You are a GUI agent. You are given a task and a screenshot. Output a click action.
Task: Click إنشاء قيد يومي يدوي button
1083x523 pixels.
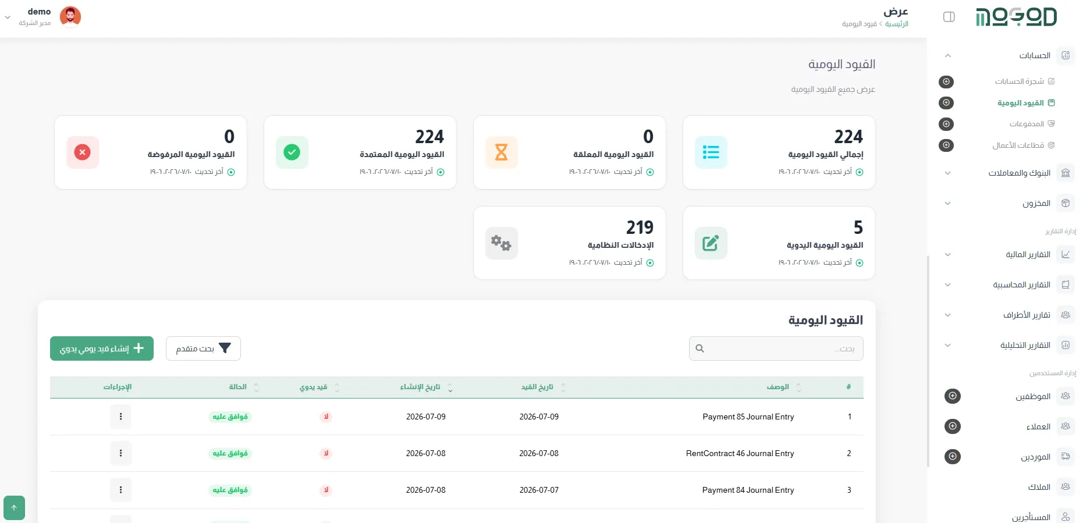102,348
